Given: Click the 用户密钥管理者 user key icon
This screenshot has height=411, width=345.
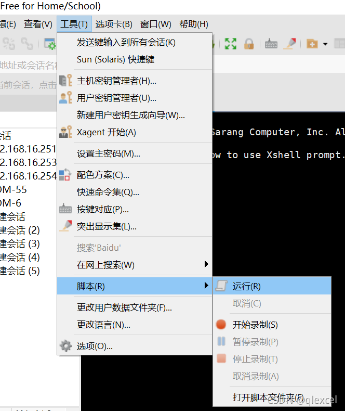Looking at the screenshot, I should [x=65, y=97].
